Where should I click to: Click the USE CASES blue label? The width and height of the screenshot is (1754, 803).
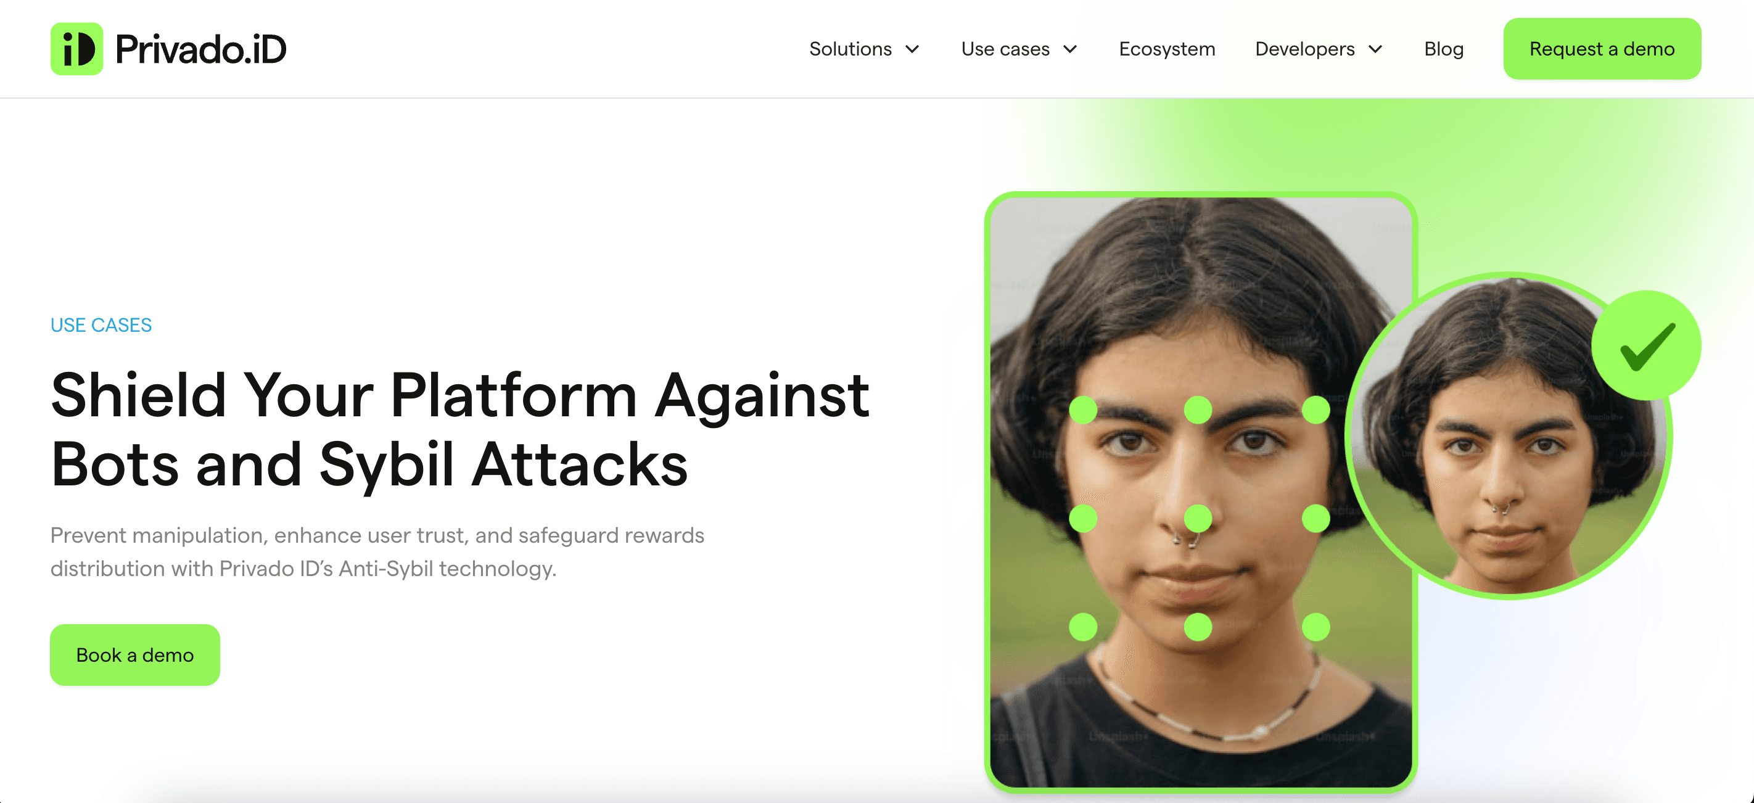(101, 325)
